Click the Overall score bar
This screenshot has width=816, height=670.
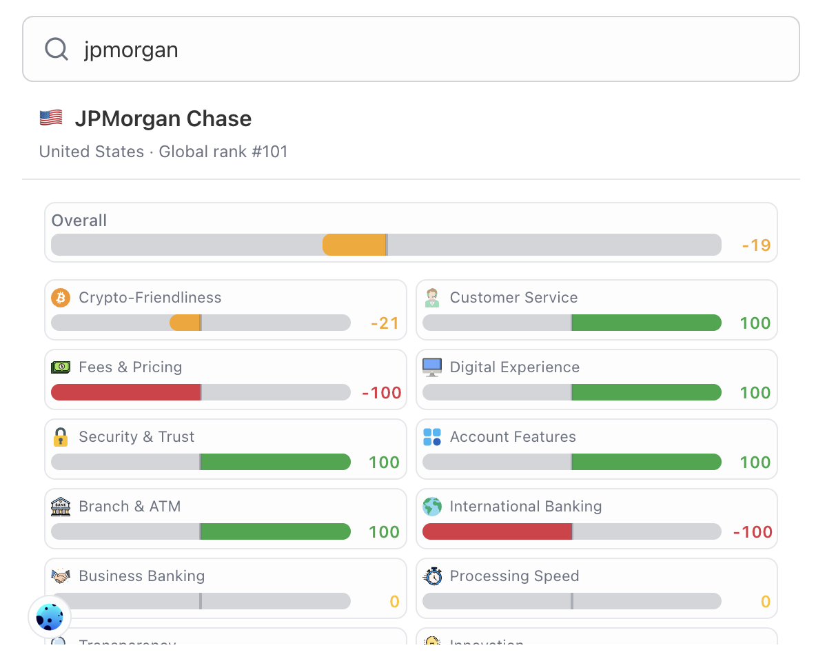(x=386, y=245)
